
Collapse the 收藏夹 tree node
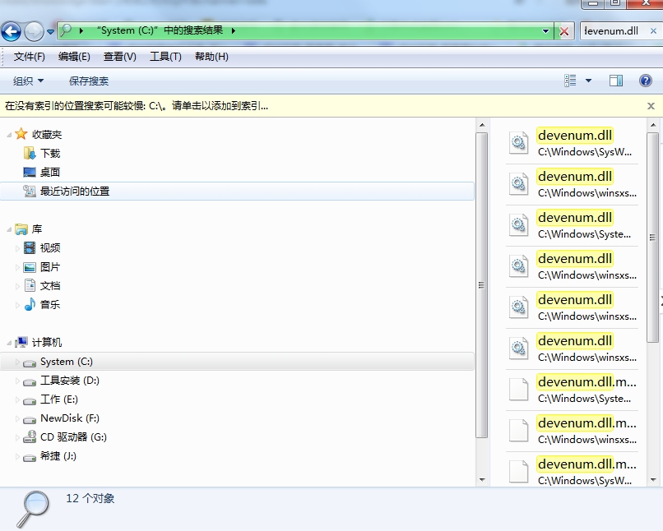(9, 135)
